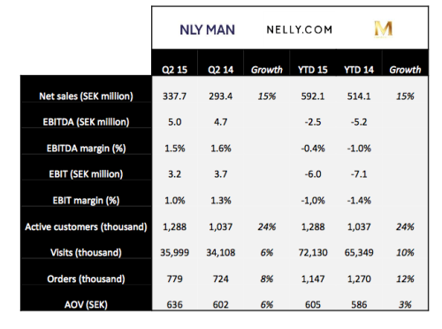
Task: Select the Active customers (thousand) row label
Action: click(86, 226)
